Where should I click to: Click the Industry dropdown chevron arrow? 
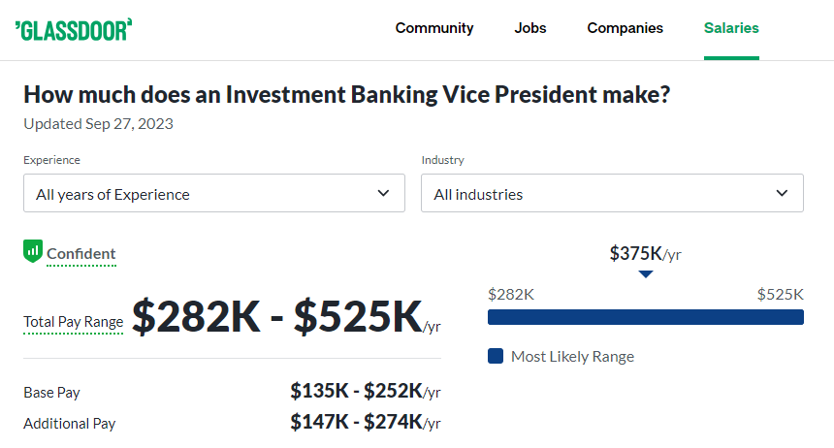point(782,193)
